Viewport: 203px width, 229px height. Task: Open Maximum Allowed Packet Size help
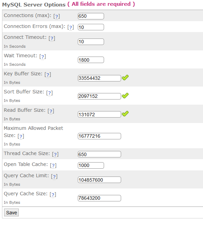point(21,136)
